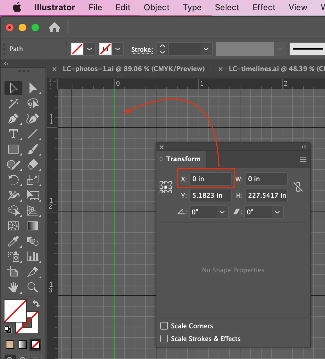Open the Select menu
Viewport: 325px width, 359px height.
point(227,8)
